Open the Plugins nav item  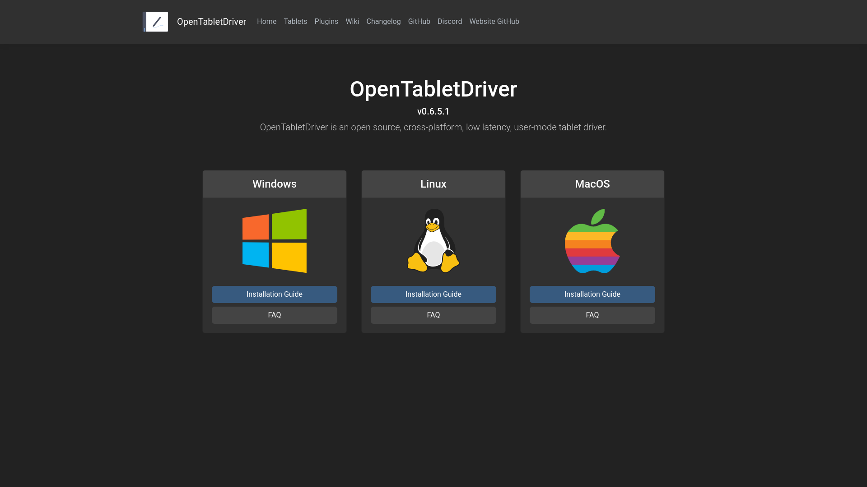[326, 22]
